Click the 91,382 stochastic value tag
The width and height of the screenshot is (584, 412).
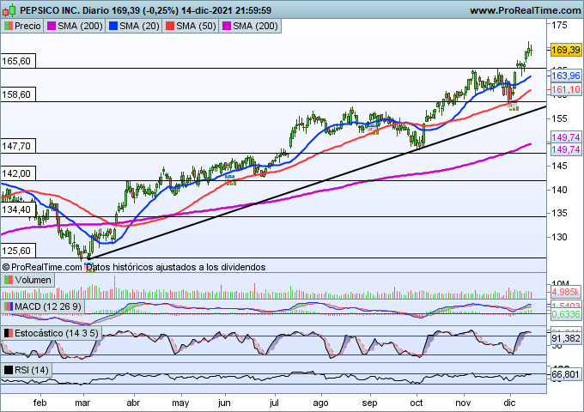pos(566,338)
